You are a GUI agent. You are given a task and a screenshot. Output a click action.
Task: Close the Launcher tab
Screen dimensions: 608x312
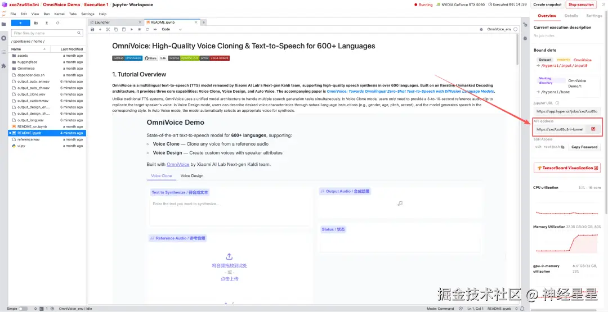[x=139, y=22]
